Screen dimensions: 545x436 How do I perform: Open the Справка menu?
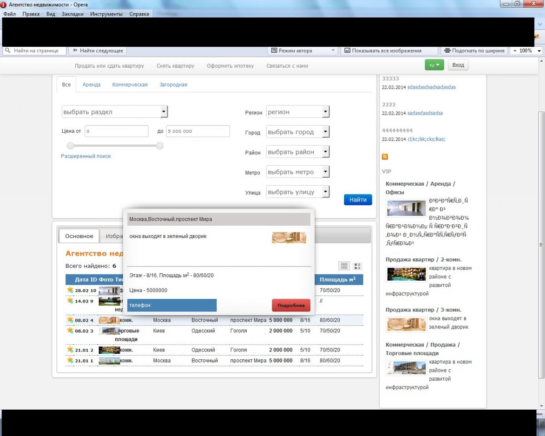[x=139, y=14]
